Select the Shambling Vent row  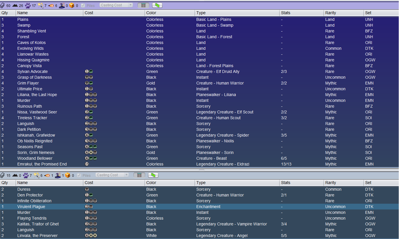click(x=199, y=31)
